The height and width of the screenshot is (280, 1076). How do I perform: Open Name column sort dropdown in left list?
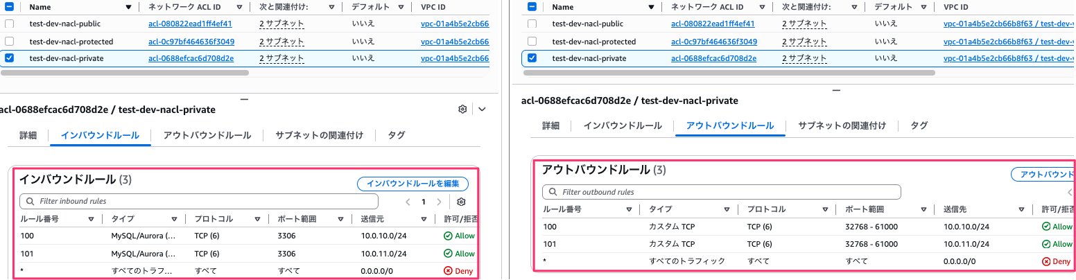tap(128, 7)
